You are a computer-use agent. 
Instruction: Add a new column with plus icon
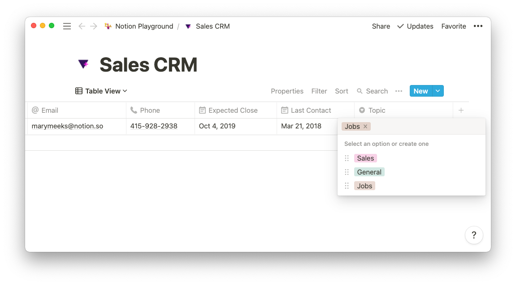click(461, 111)
